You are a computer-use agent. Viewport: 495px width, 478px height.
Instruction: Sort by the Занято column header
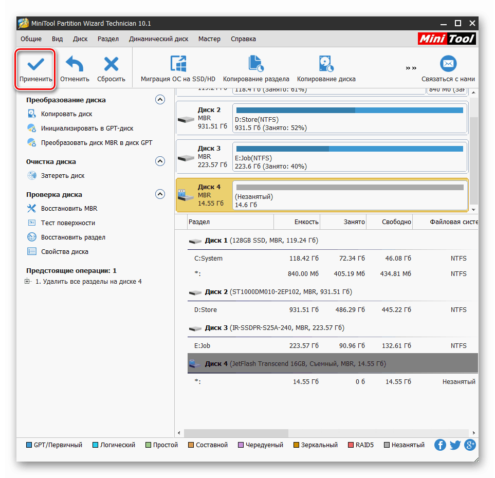343,222
